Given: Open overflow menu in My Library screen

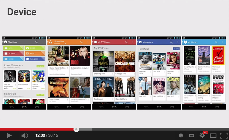Looking at the screenshot, I should 223,42.
